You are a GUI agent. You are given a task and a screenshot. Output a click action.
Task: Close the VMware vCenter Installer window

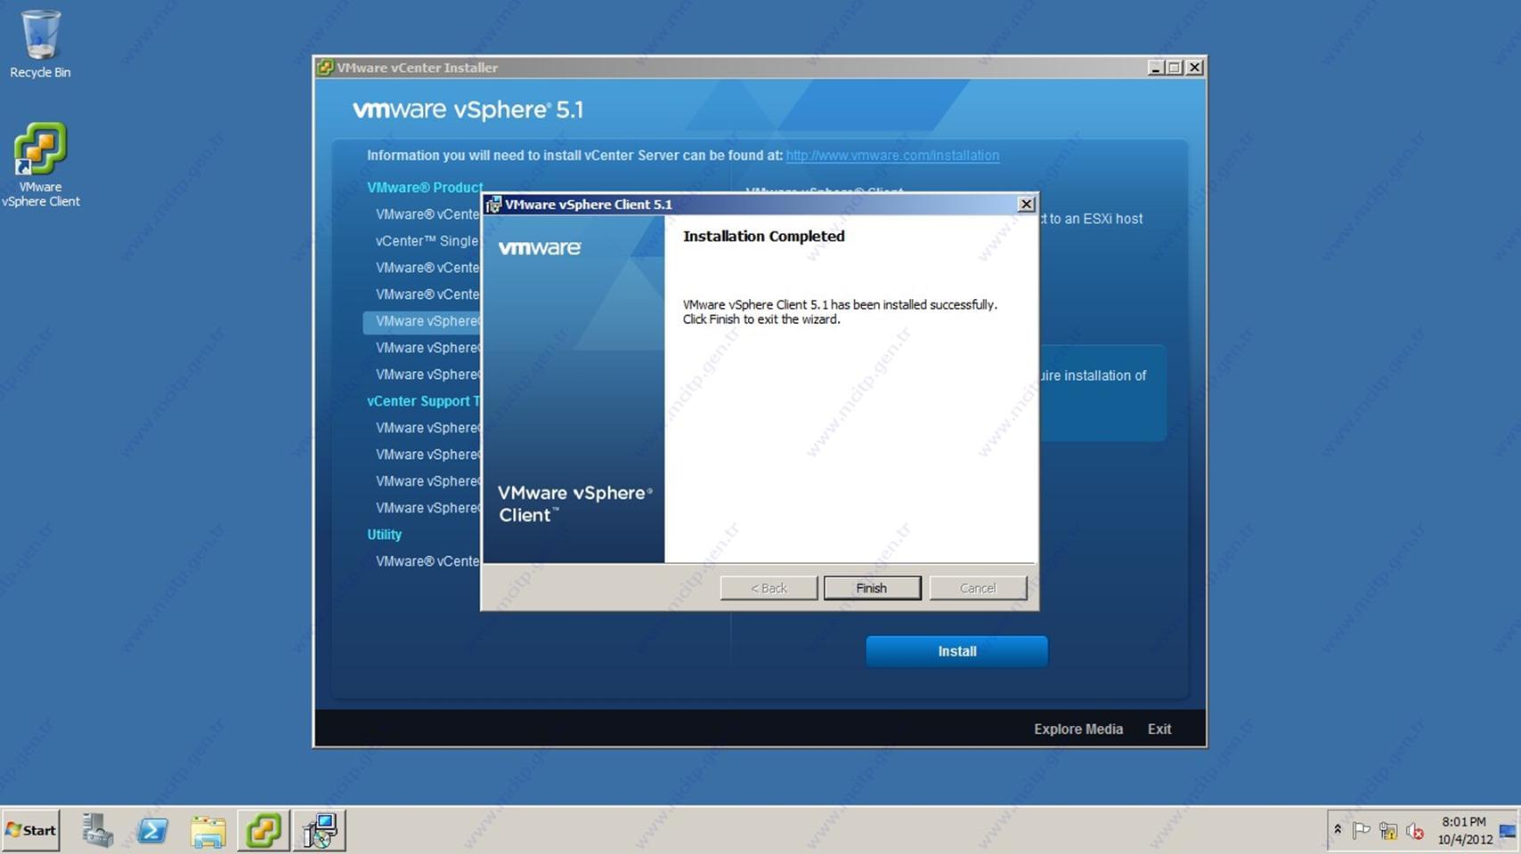click(x=1195, y=68)
